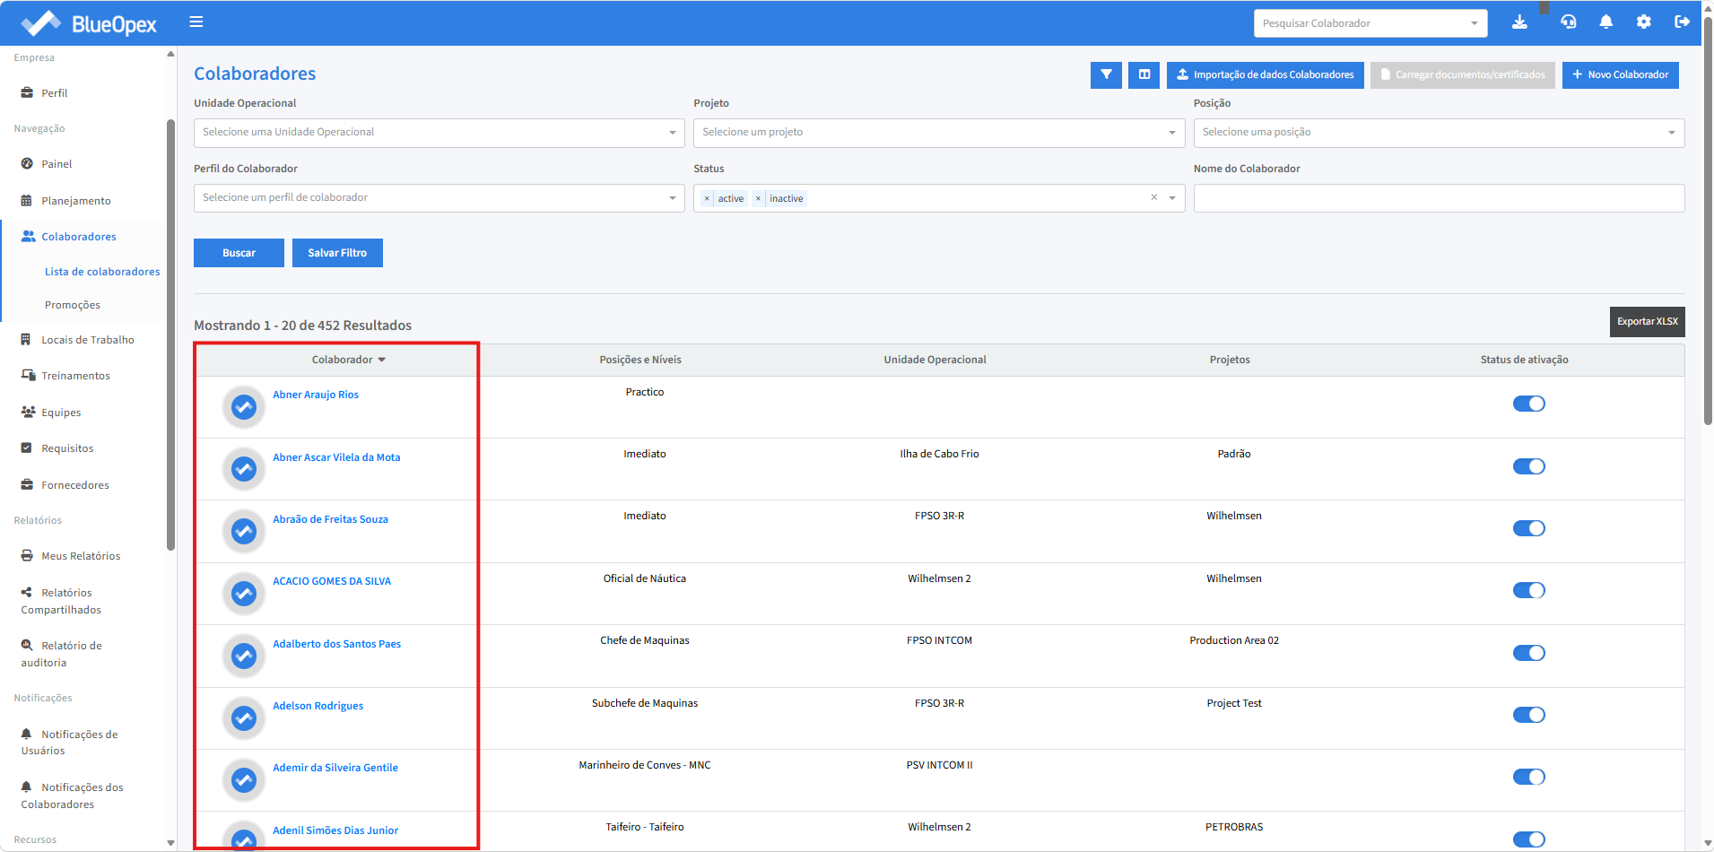This screenshot has height=852, width=1714.
Task: Click Adelson Rodrigues avatar badge
Action: (x=244, y=717)
